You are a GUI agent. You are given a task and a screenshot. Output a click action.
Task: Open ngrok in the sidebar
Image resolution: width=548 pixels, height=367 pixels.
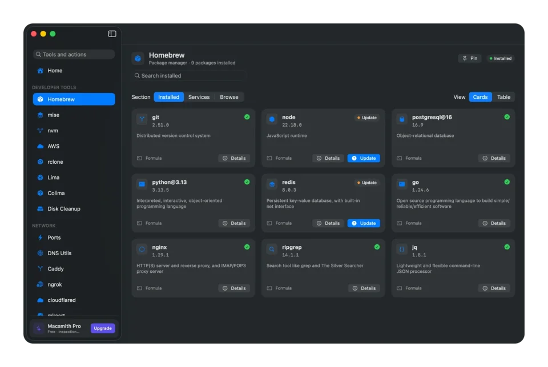coord(74,284)
